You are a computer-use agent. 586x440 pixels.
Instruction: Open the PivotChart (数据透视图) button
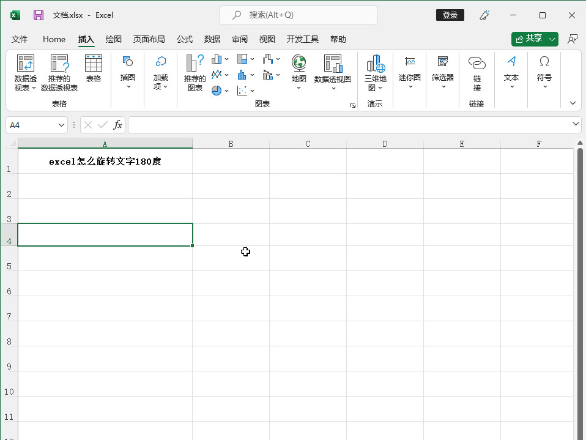pos(333,73)
